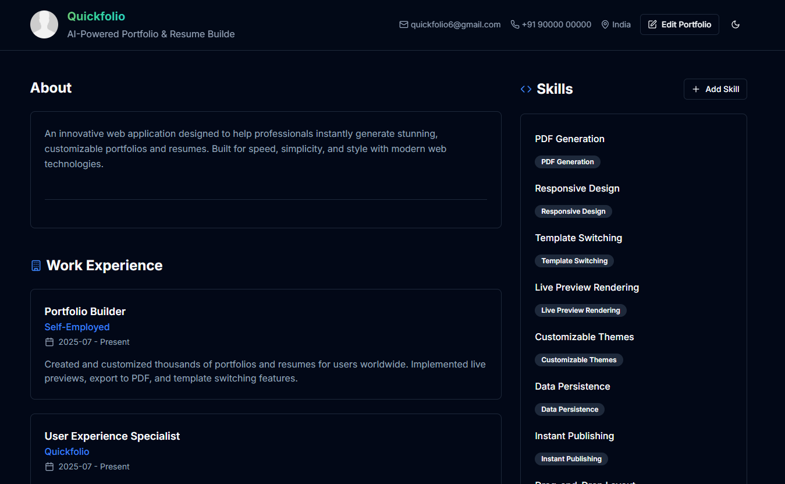This screenshot has height=484, width=785.
Task: Click the Edit Portfolio button
Action: (x=679, y=24)
